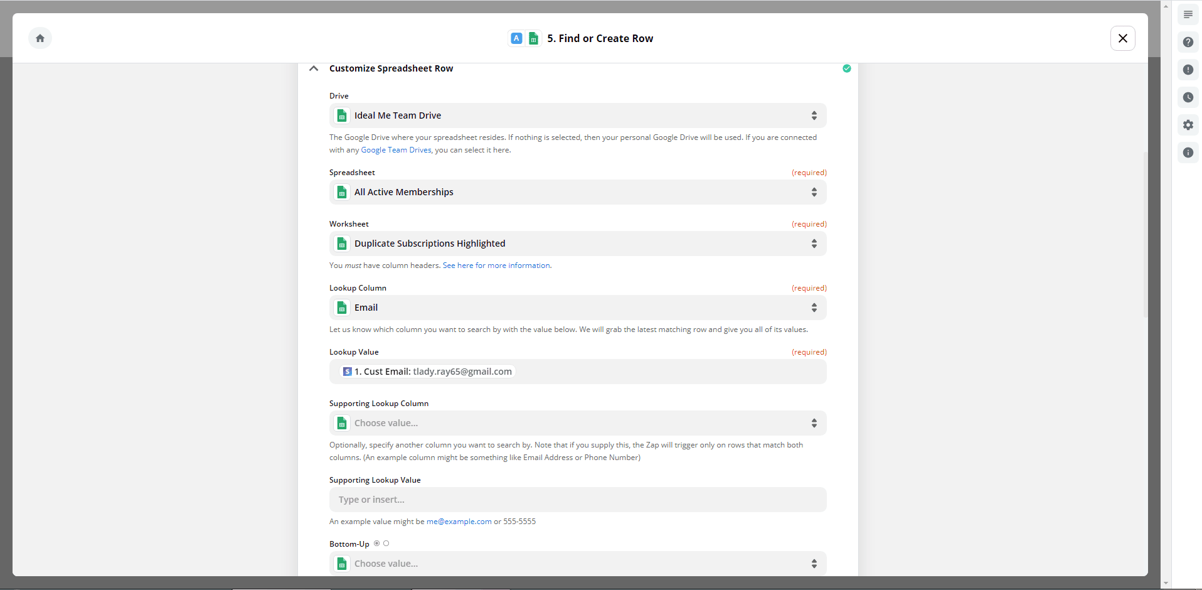Image resolution: width=1202 pixels, height=590 pixels.
Task: Click the green Google Sheets icon in the header
Action: (x=533, y=38)
